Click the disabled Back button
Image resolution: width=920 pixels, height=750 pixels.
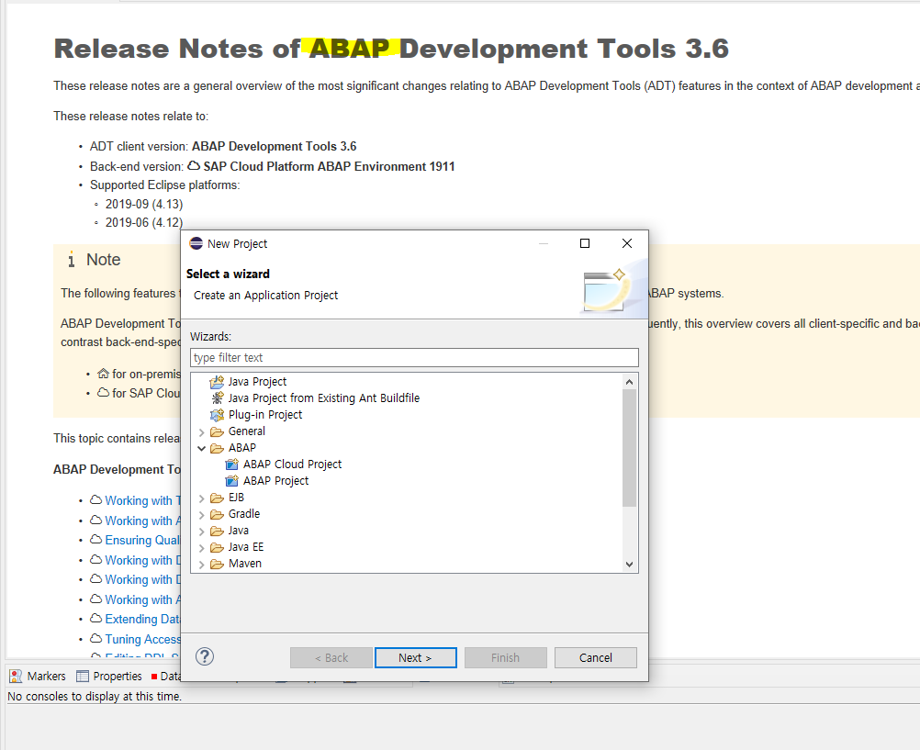pos(331,658)
